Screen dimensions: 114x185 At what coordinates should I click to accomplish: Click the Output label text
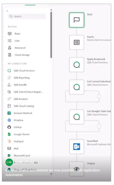[x=91, y=163]
